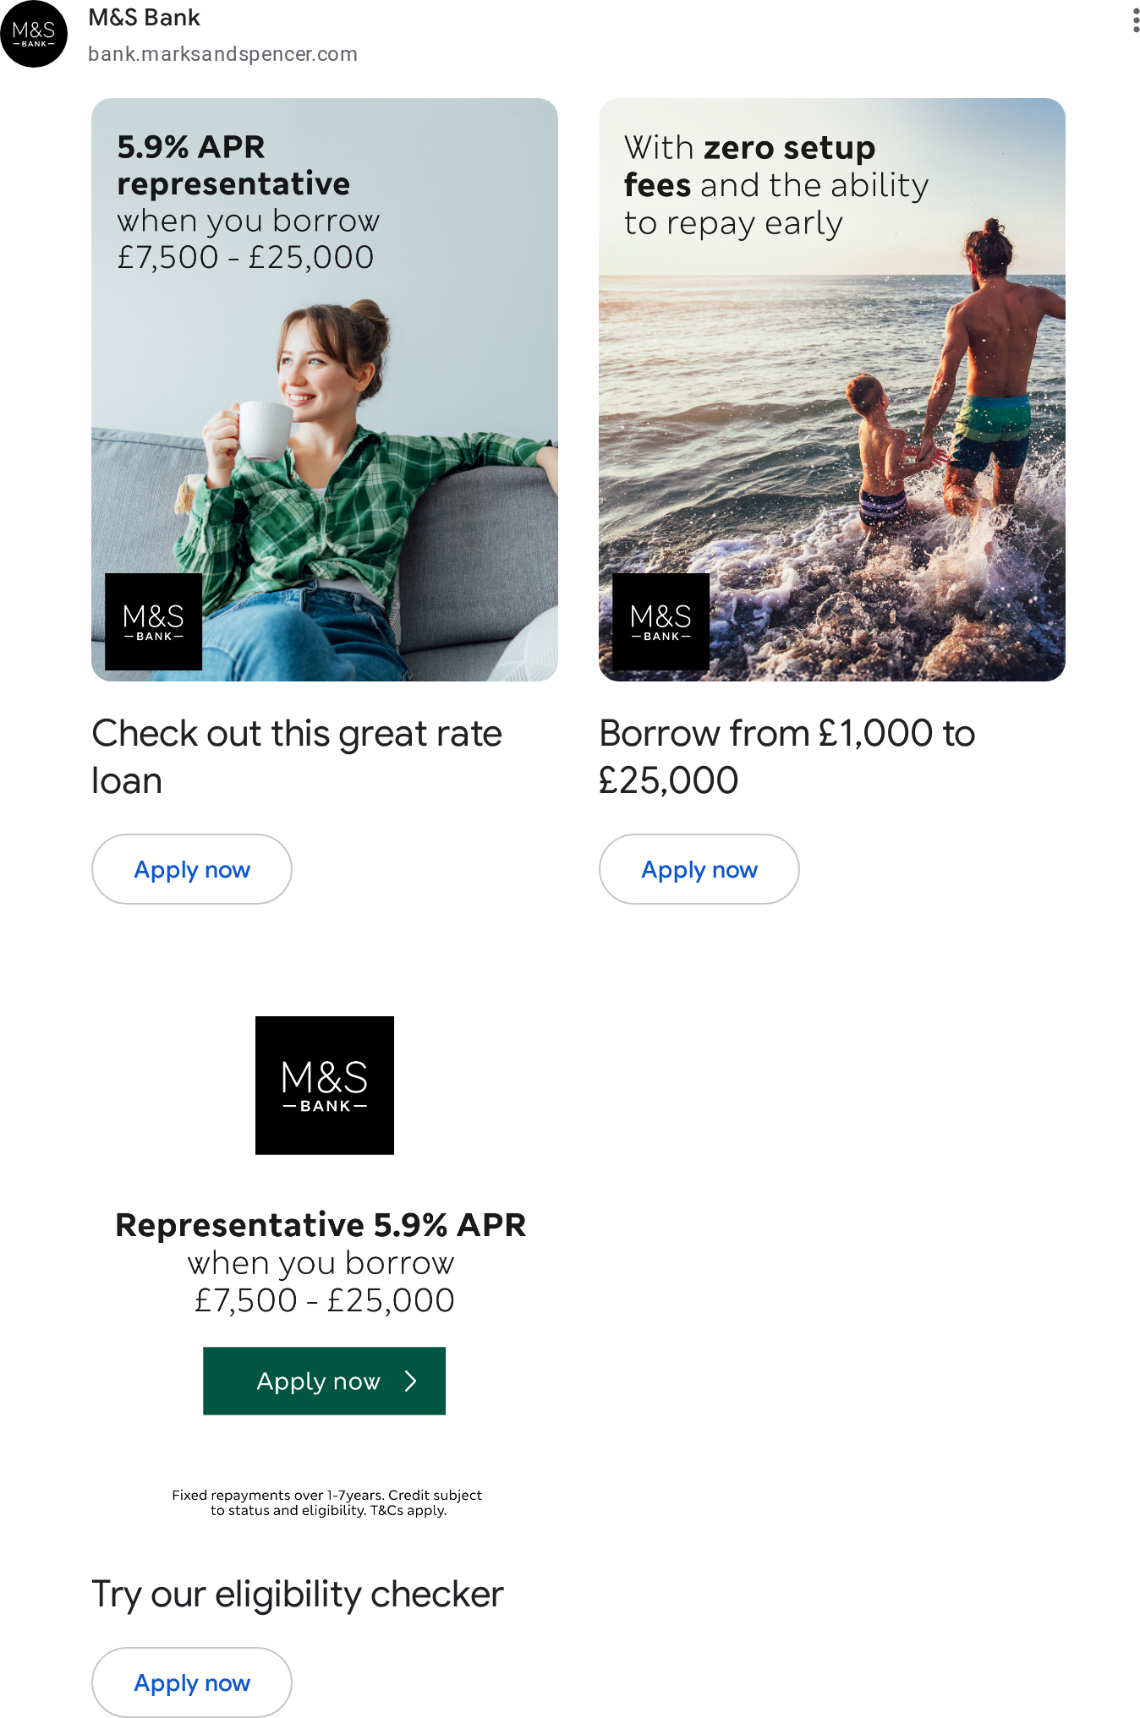Image resolution: width=1140 pixels, height=1718 pixels.
Task: Click the large black M&S Bank square logo
Action: (x=325, y=1086)
